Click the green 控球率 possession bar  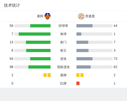pyautogui.click(x=40, y=26)
